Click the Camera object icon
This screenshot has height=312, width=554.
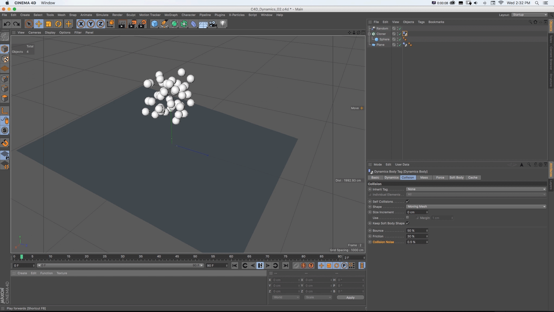213,24
